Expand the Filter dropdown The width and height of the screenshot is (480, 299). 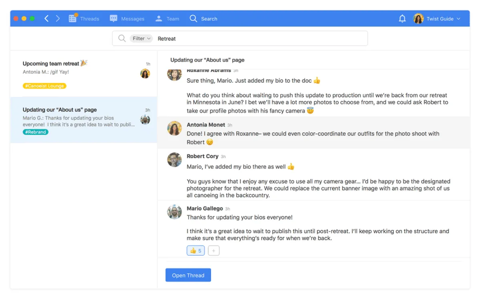point(142,38)
